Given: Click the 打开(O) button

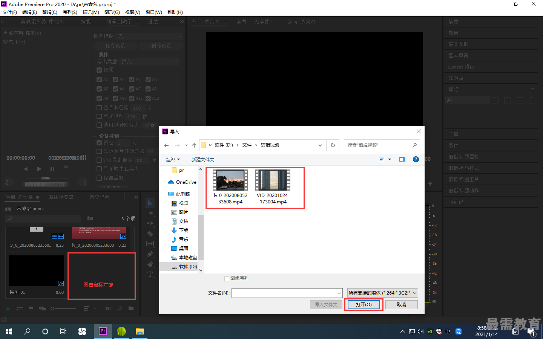Looking at the screenshot, I should tap(364, 304).
